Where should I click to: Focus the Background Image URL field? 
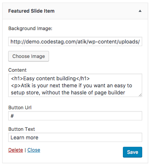(x=75, y=42)
